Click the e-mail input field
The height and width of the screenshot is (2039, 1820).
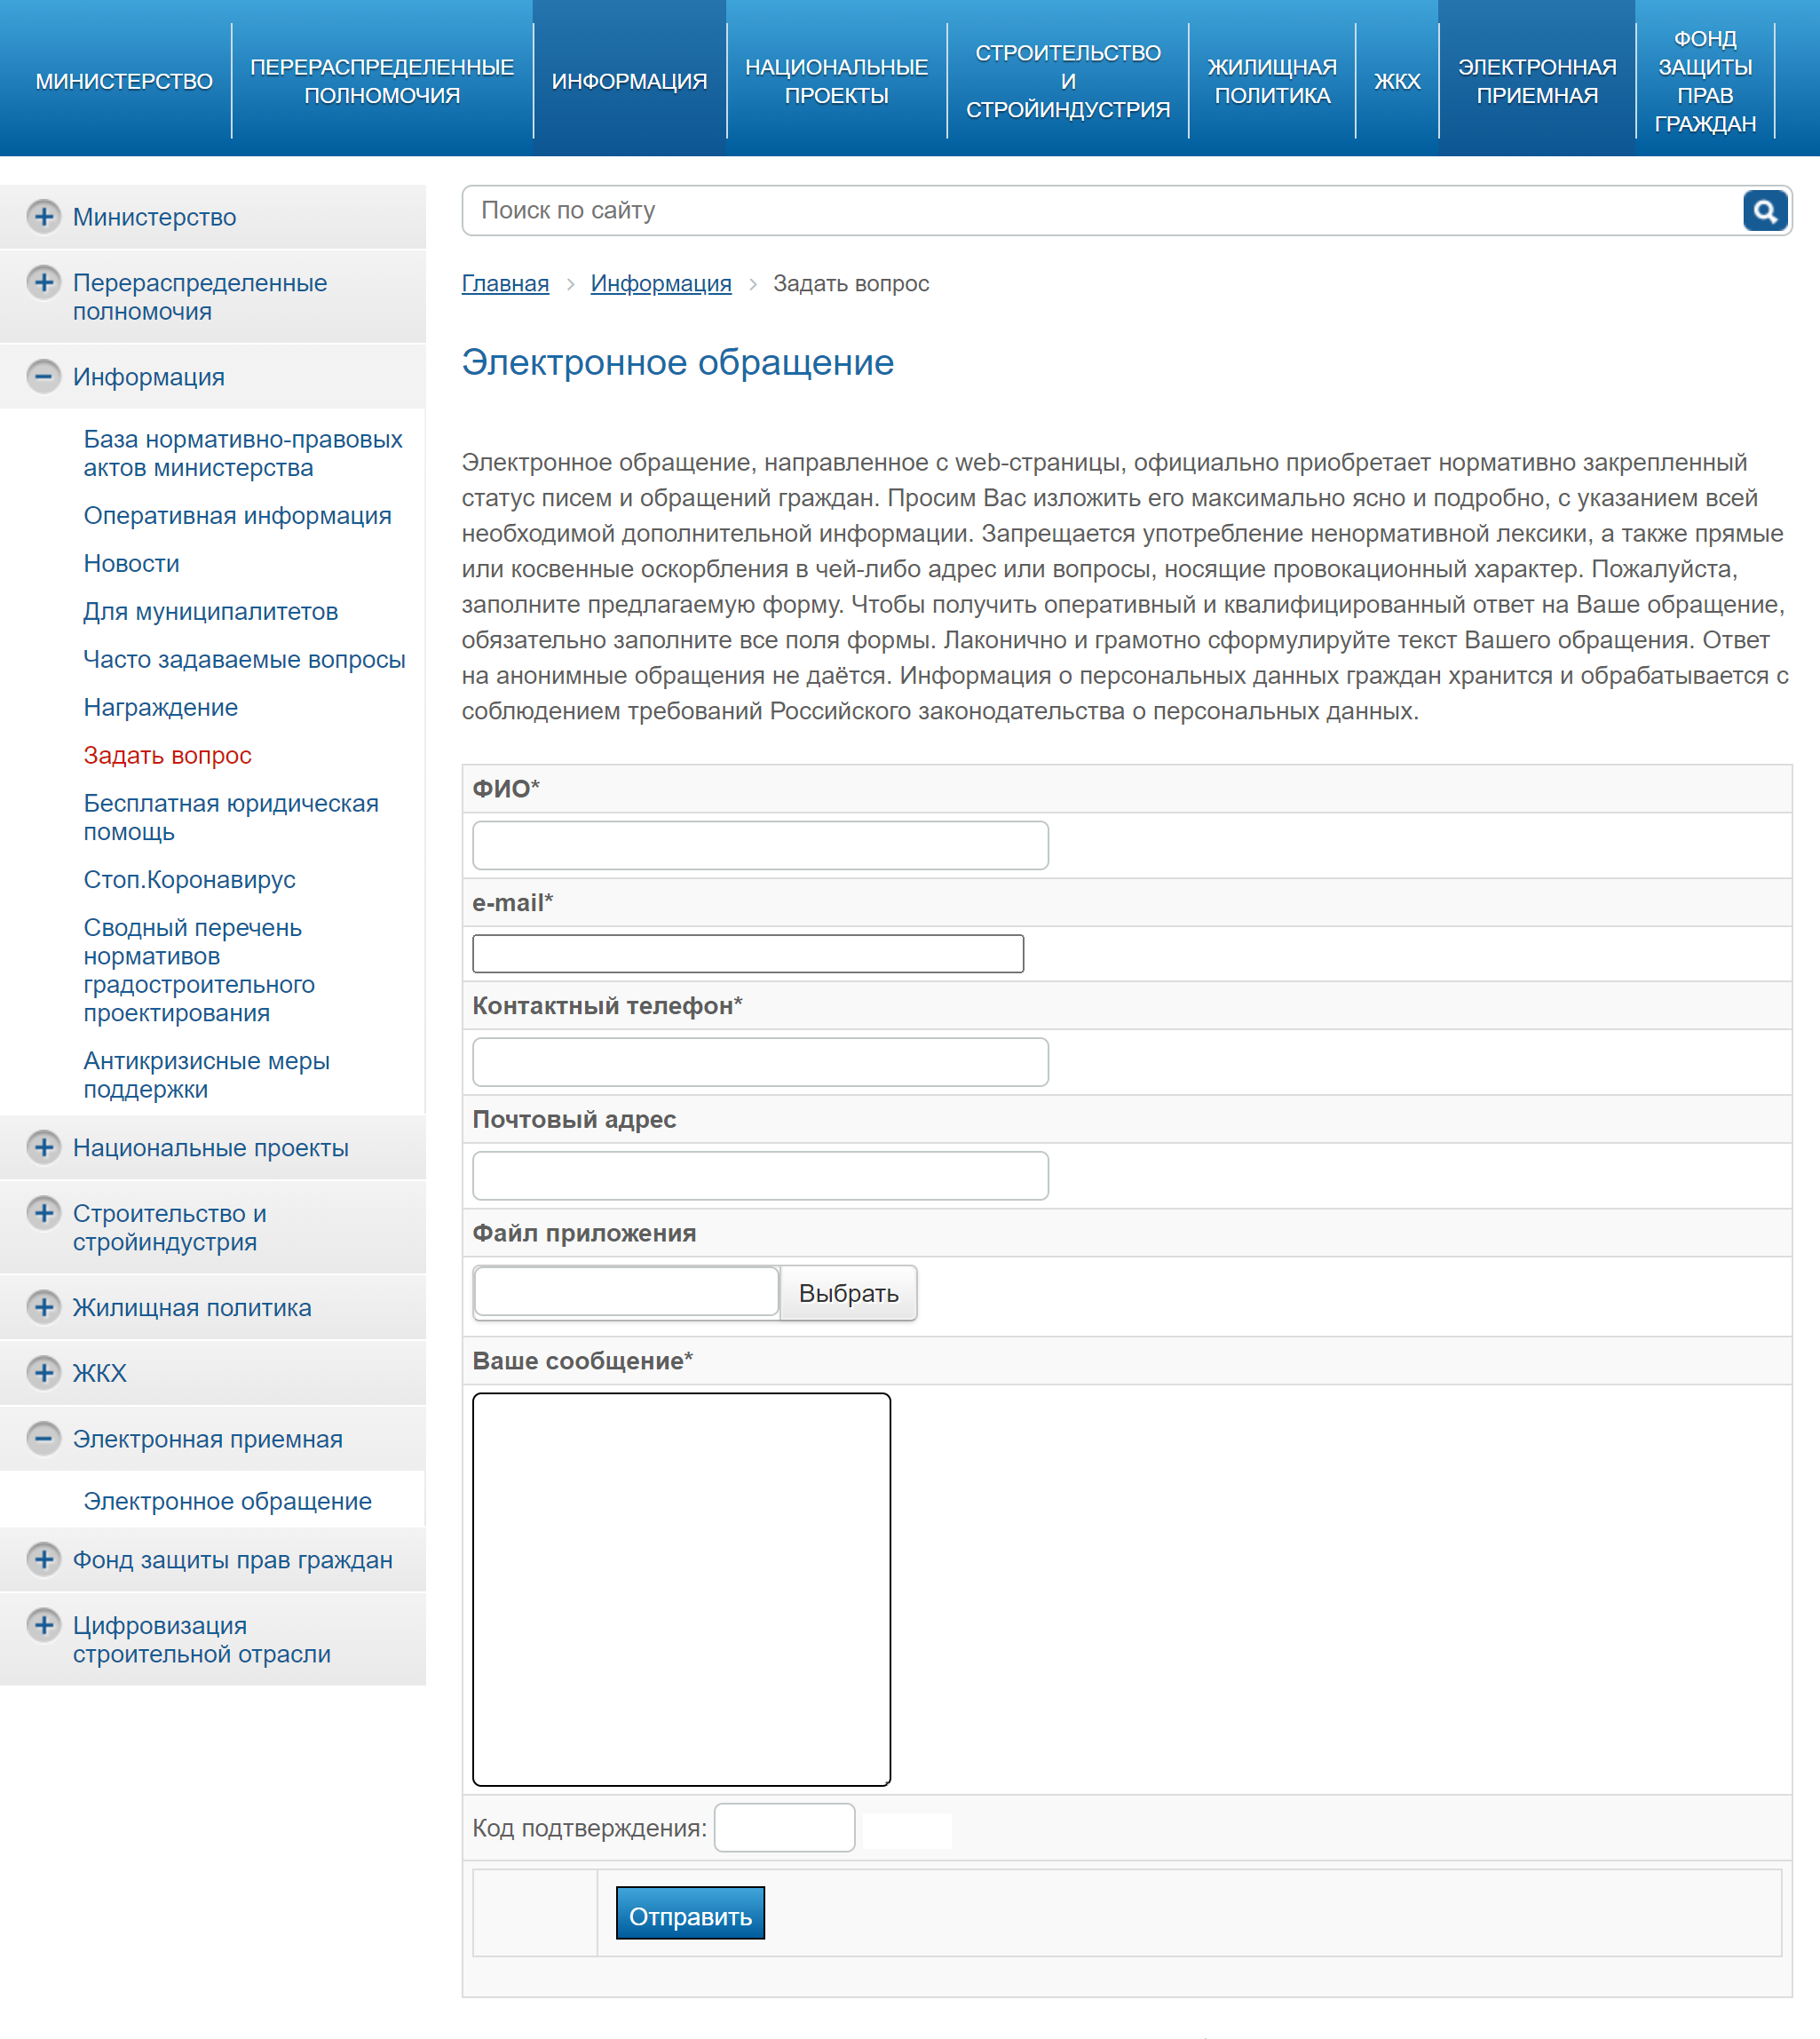[x=757, y=955]
